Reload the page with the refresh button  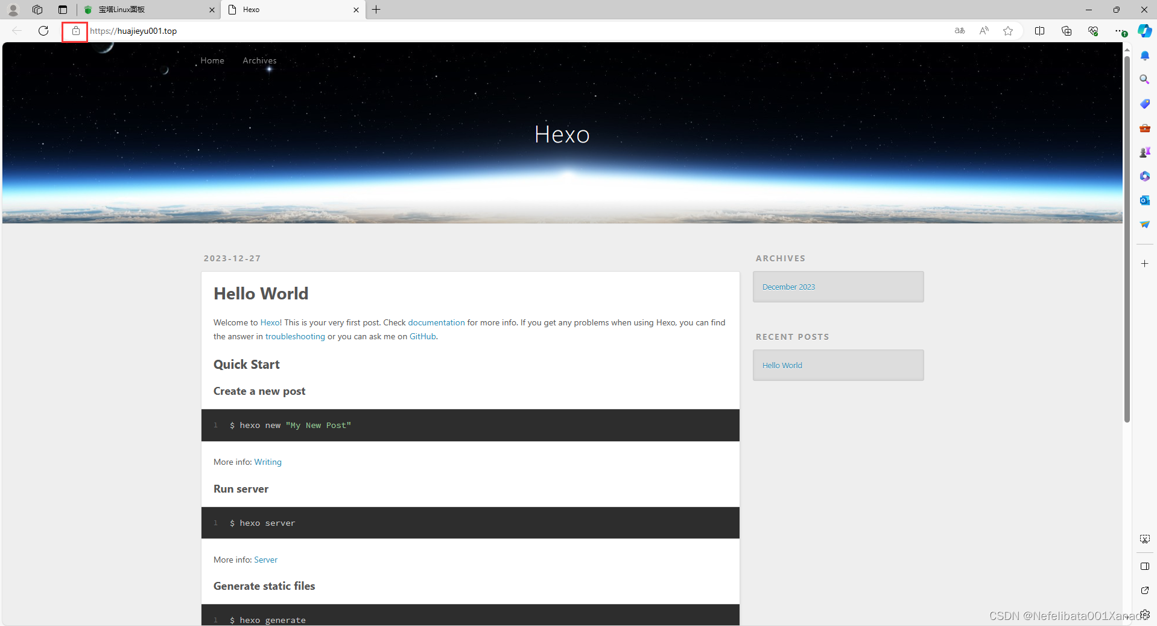click(x=43, y=31)
